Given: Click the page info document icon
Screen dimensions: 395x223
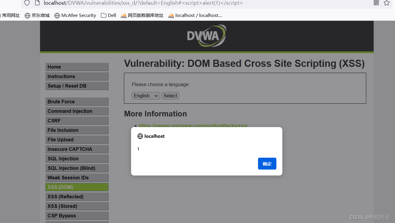Looking at the screenshot, I should (x=37, y=3).
